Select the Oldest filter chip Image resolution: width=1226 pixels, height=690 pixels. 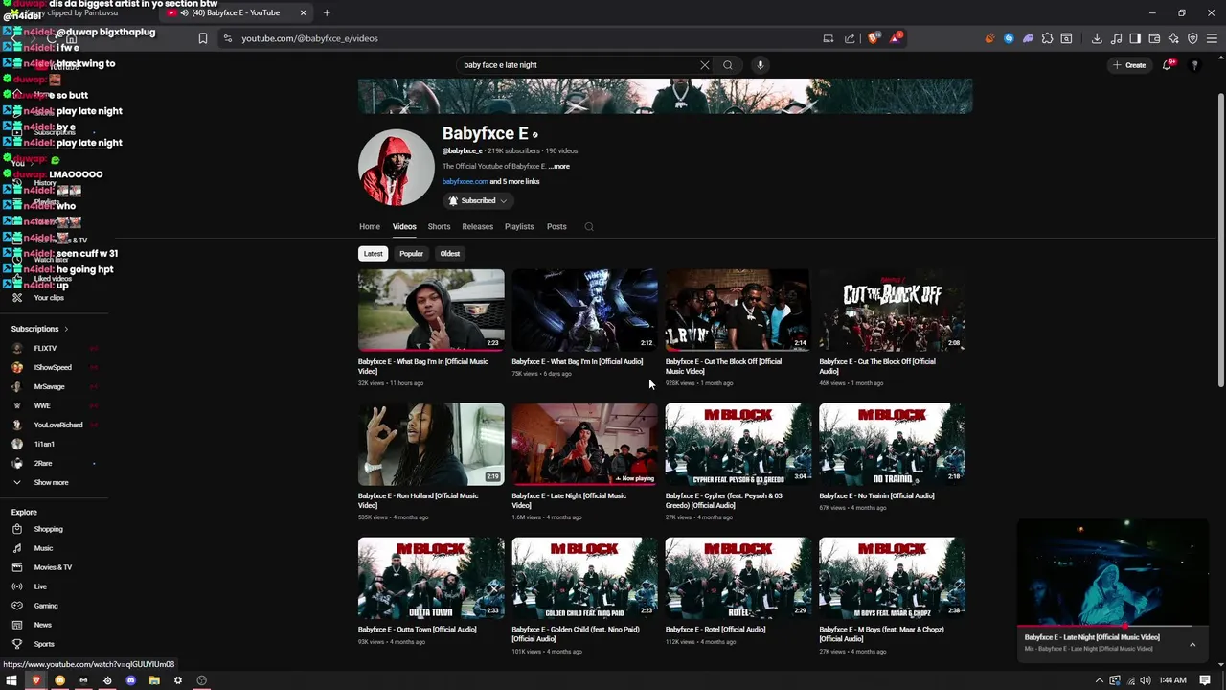[449, 254]
